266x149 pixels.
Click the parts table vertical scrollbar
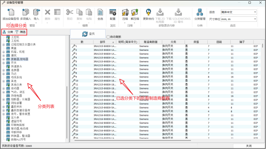click(263, 46)
